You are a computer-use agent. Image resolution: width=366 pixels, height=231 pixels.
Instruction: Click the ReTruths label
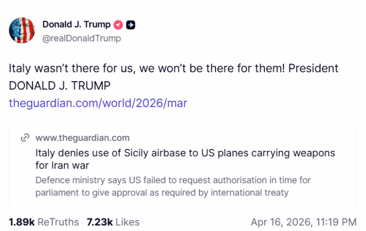(x=58, y=222)
